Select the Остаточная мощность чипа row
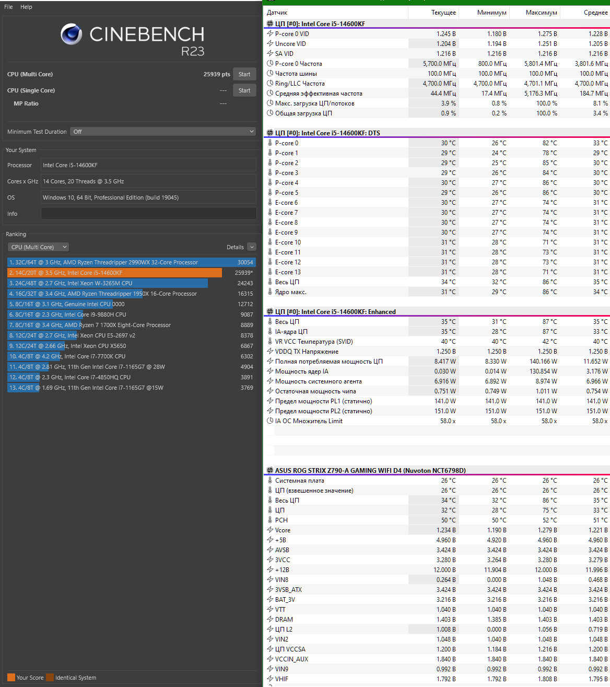Image resolution: width=610 pixels, height=687 pixels. pyautogui.click(x=437, y=391)
